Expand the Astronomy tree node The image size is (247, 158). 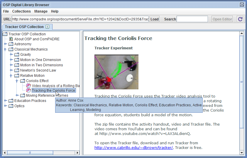pyautogui.click(x=5, y=44)
